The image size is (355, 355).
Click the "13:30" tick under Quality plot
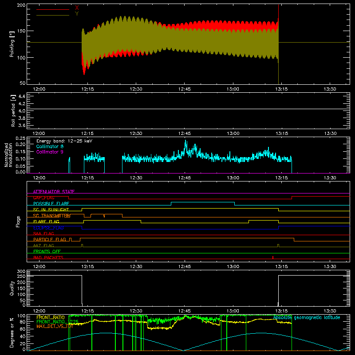330,311
